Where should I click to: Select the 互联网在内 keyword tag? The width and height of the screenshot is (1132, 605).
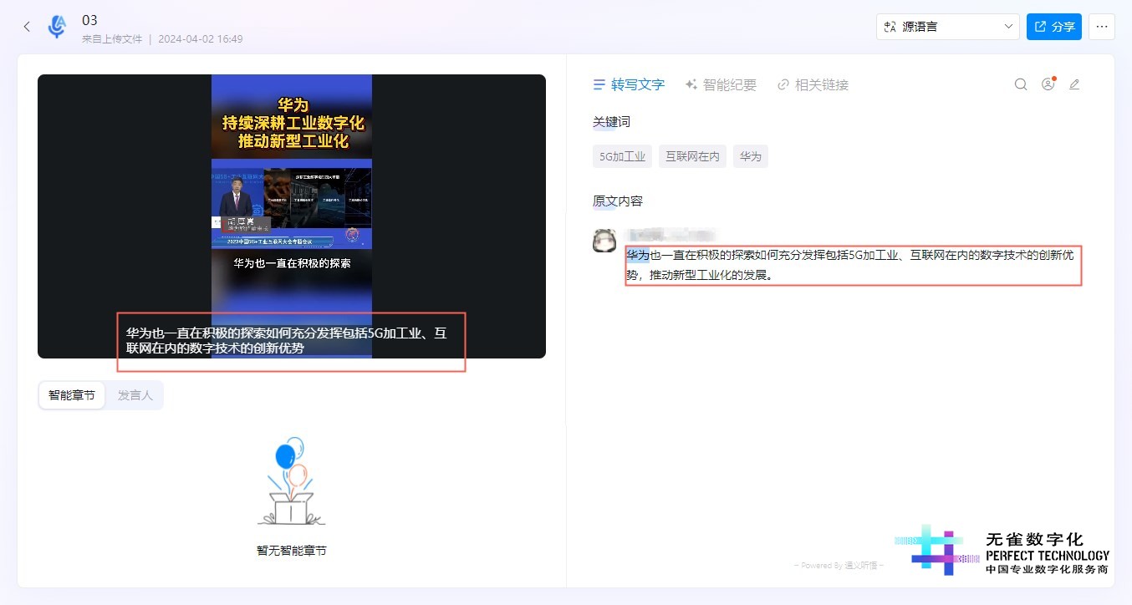point(692,156)
